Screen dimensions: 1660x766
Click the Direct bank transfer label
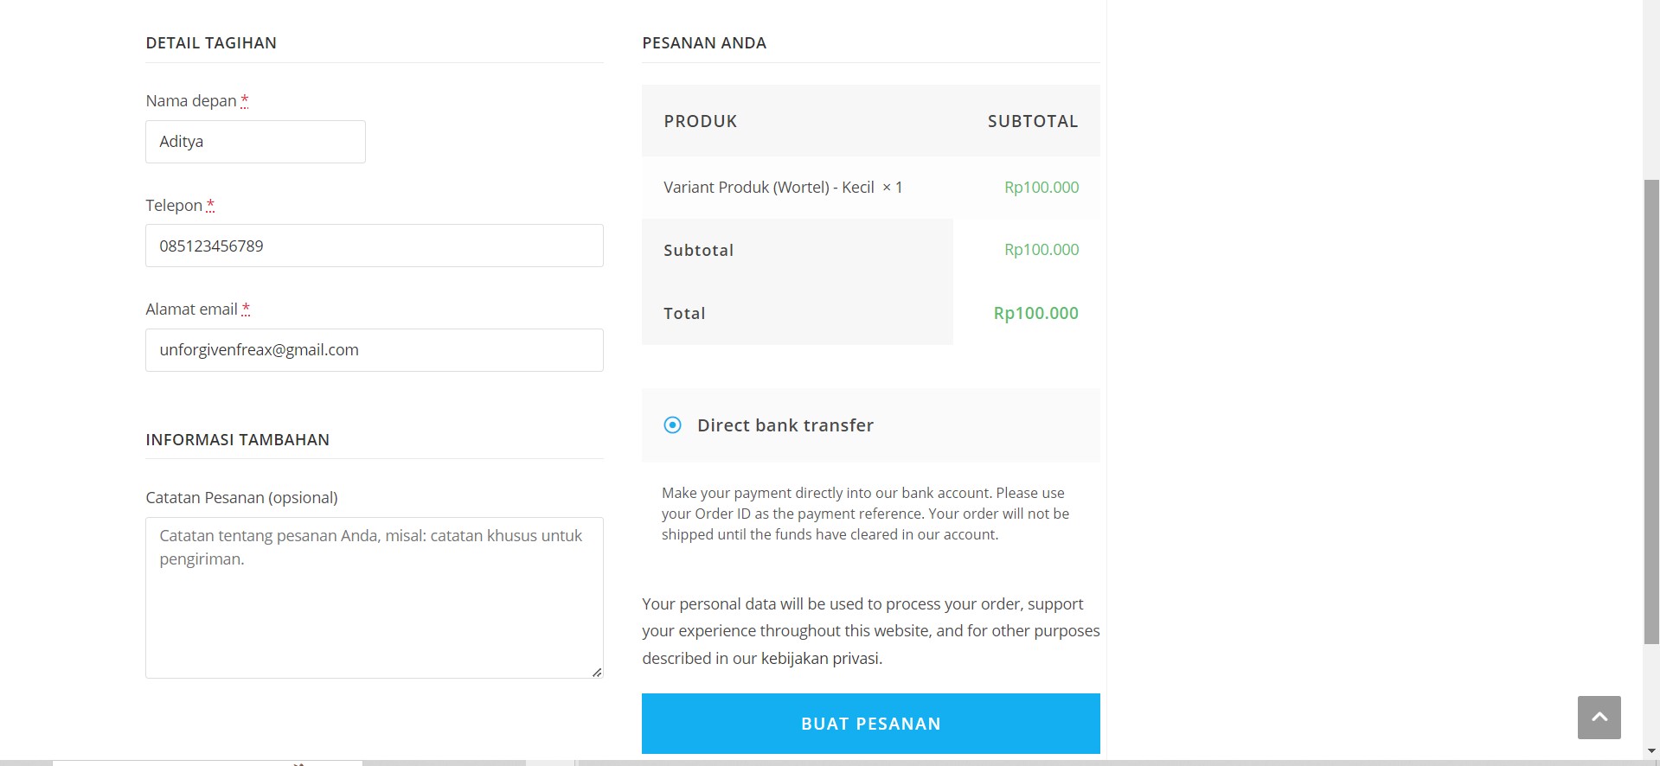(x=785, y=425)
